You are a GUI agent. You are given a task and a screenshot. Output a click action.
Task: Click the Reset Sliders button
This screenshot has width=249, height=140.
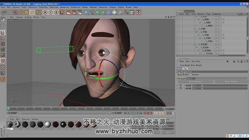(231, 81)
